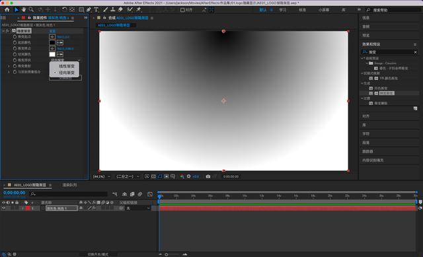Select the Rectangle shape tool

click(81, 10)
